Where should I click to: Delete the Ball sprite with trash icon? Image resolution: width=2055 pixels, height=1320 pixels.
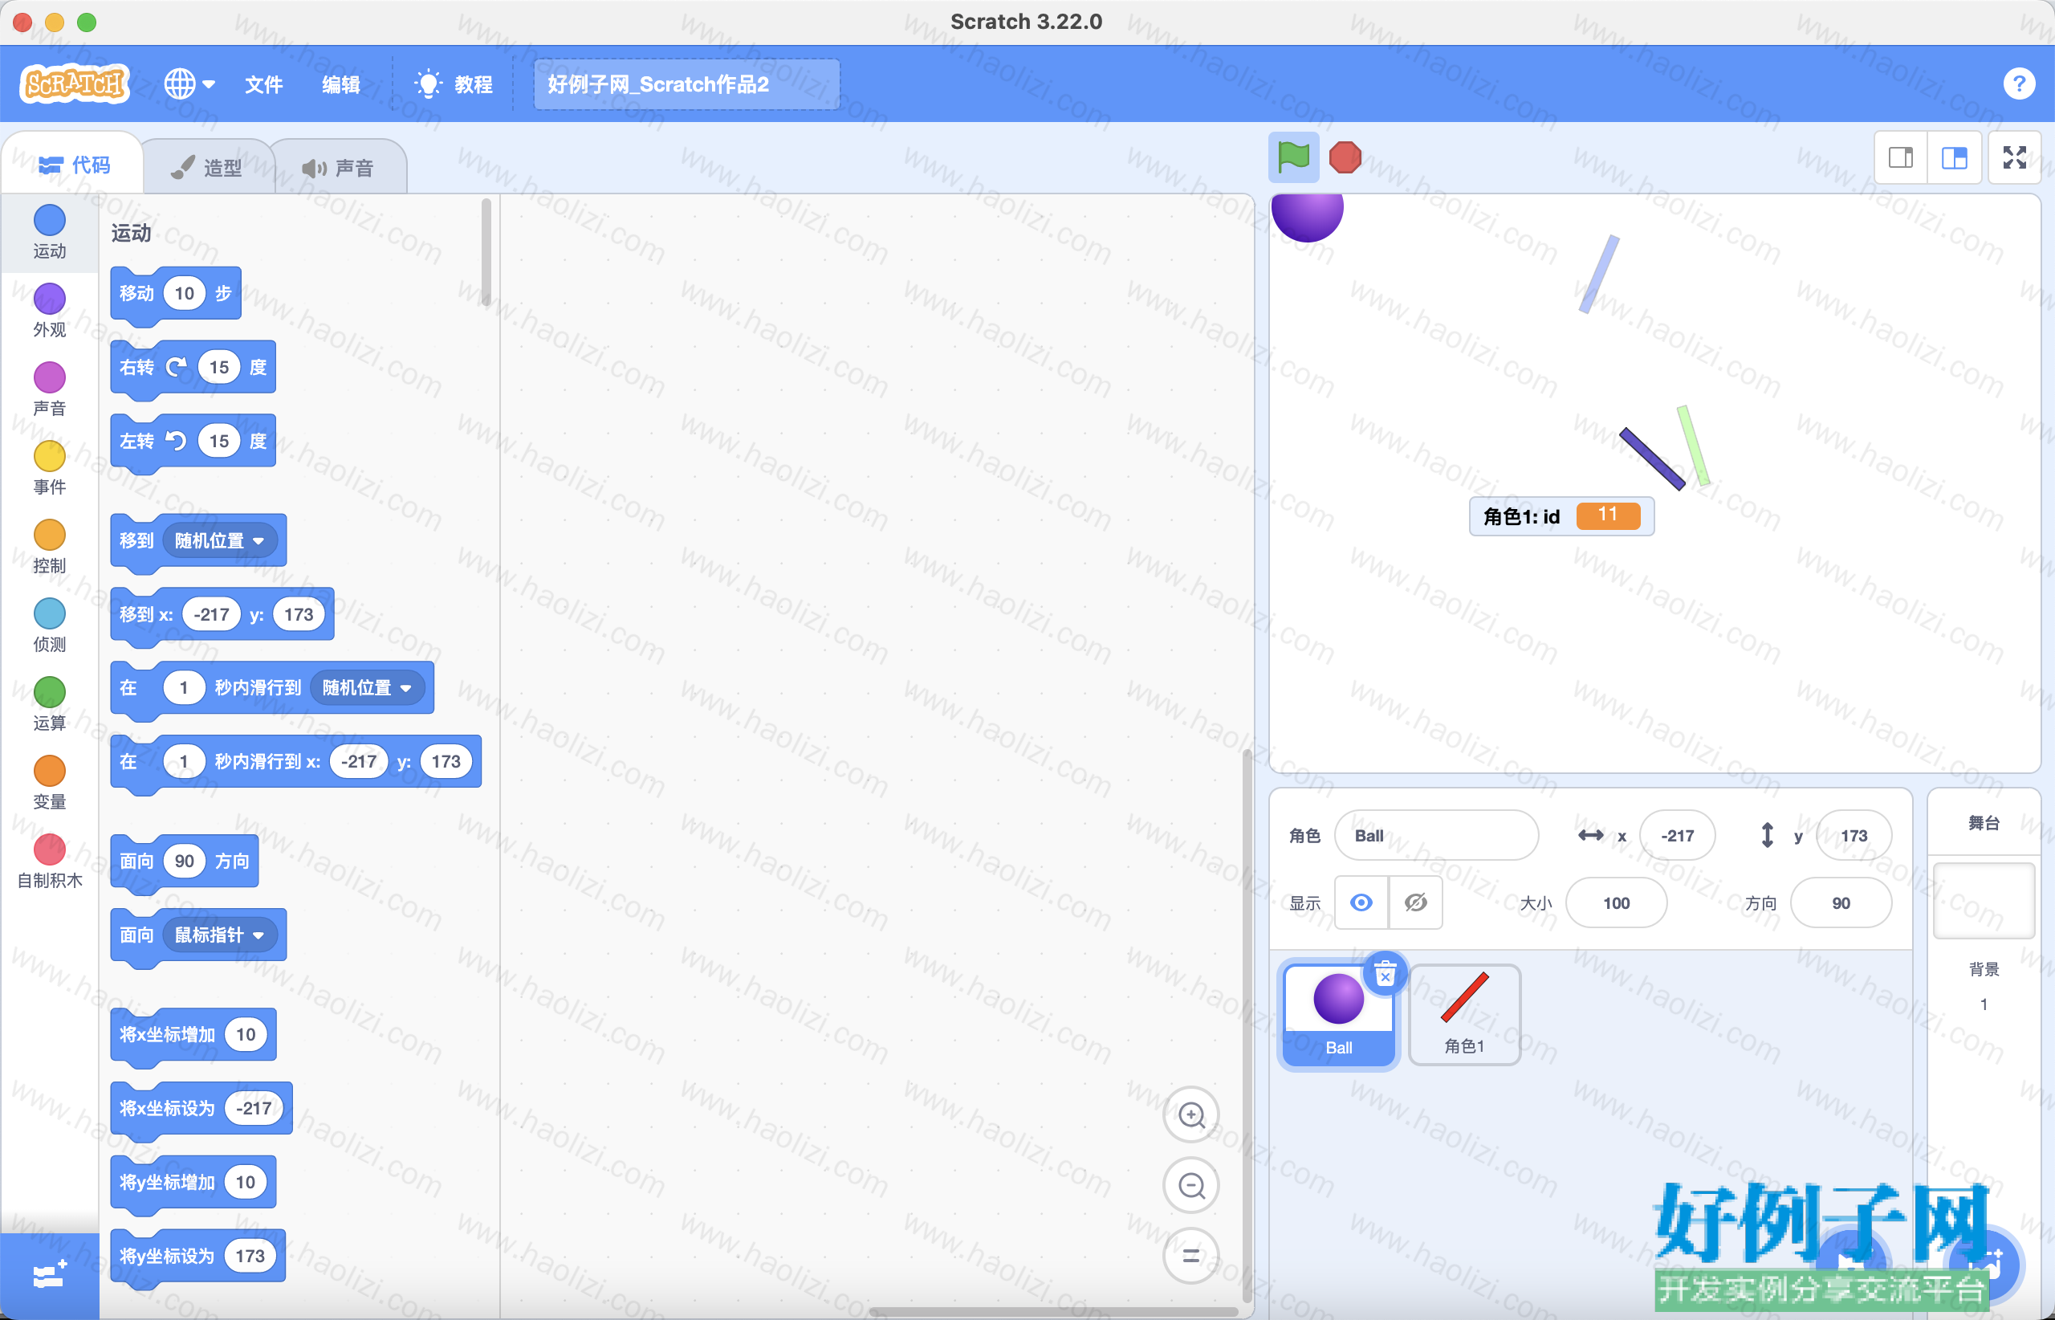(x=1385, y=974)
